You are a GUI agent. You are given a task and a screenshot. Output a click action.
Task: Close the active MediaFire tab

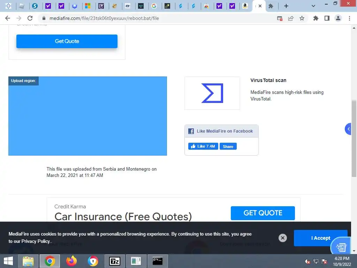[260, 6]
